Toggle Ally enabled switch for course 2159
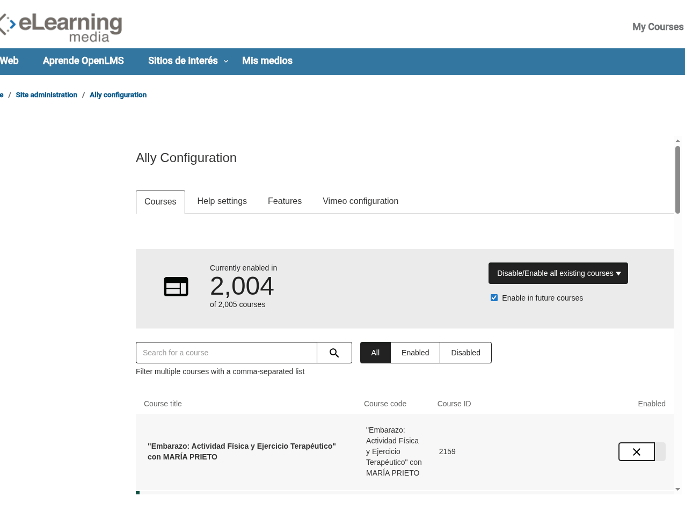 (642, 451)
